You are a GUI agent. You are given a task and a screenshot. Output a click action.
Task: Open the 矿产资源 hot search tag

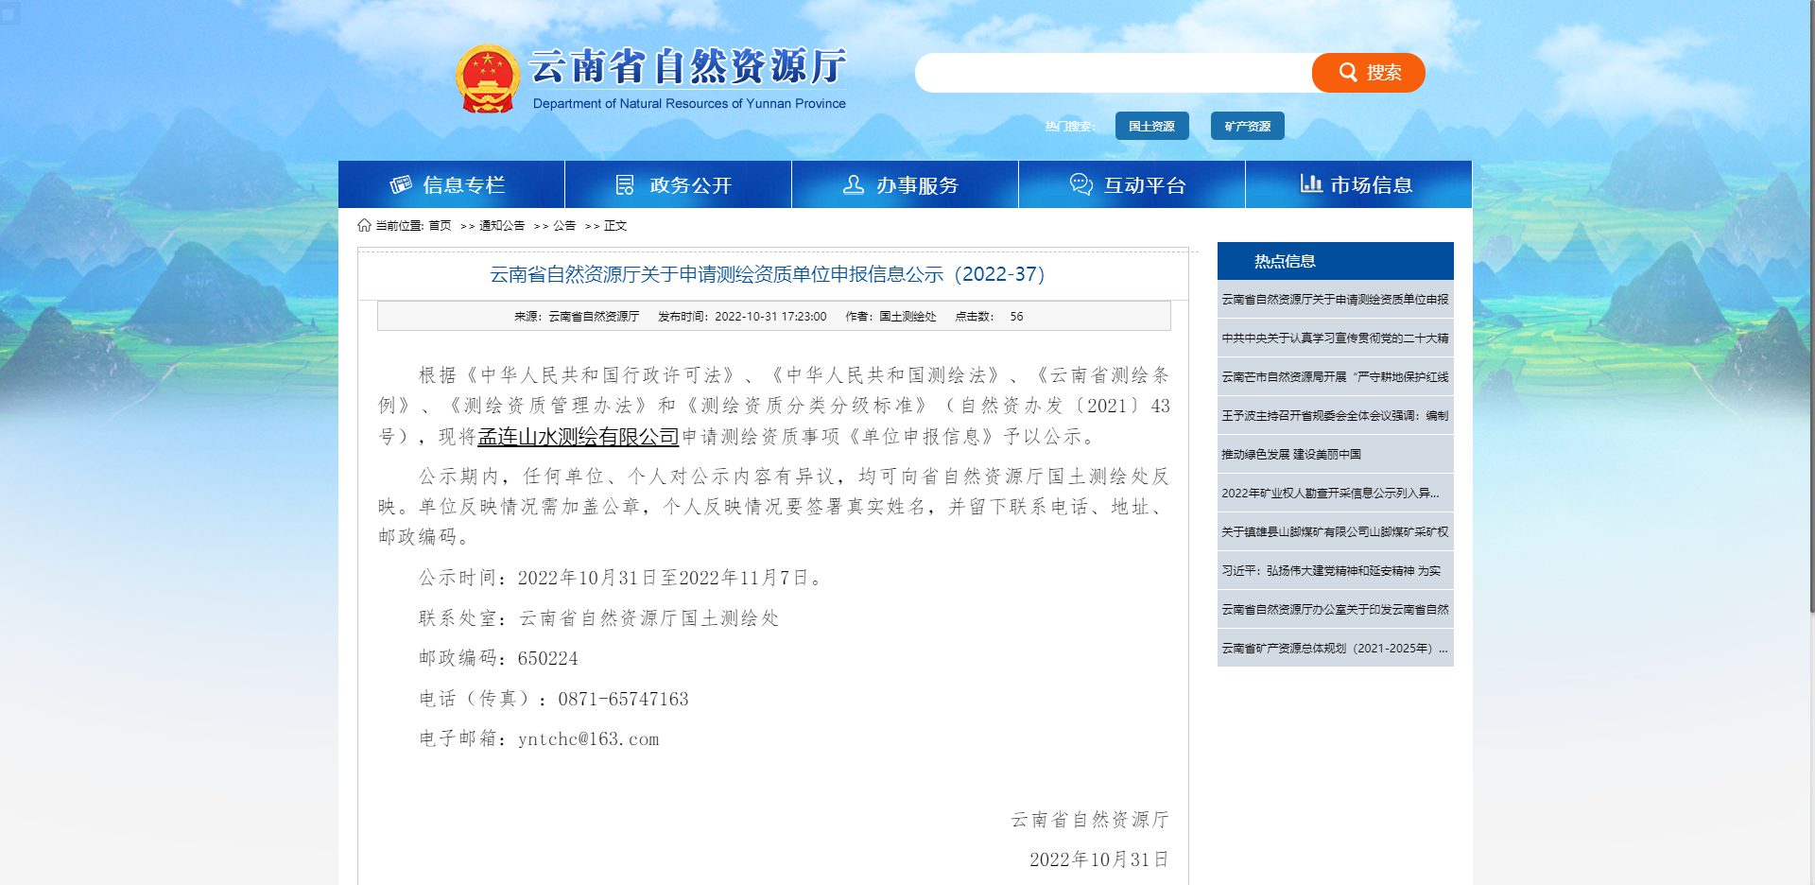tap(1247, 125)
